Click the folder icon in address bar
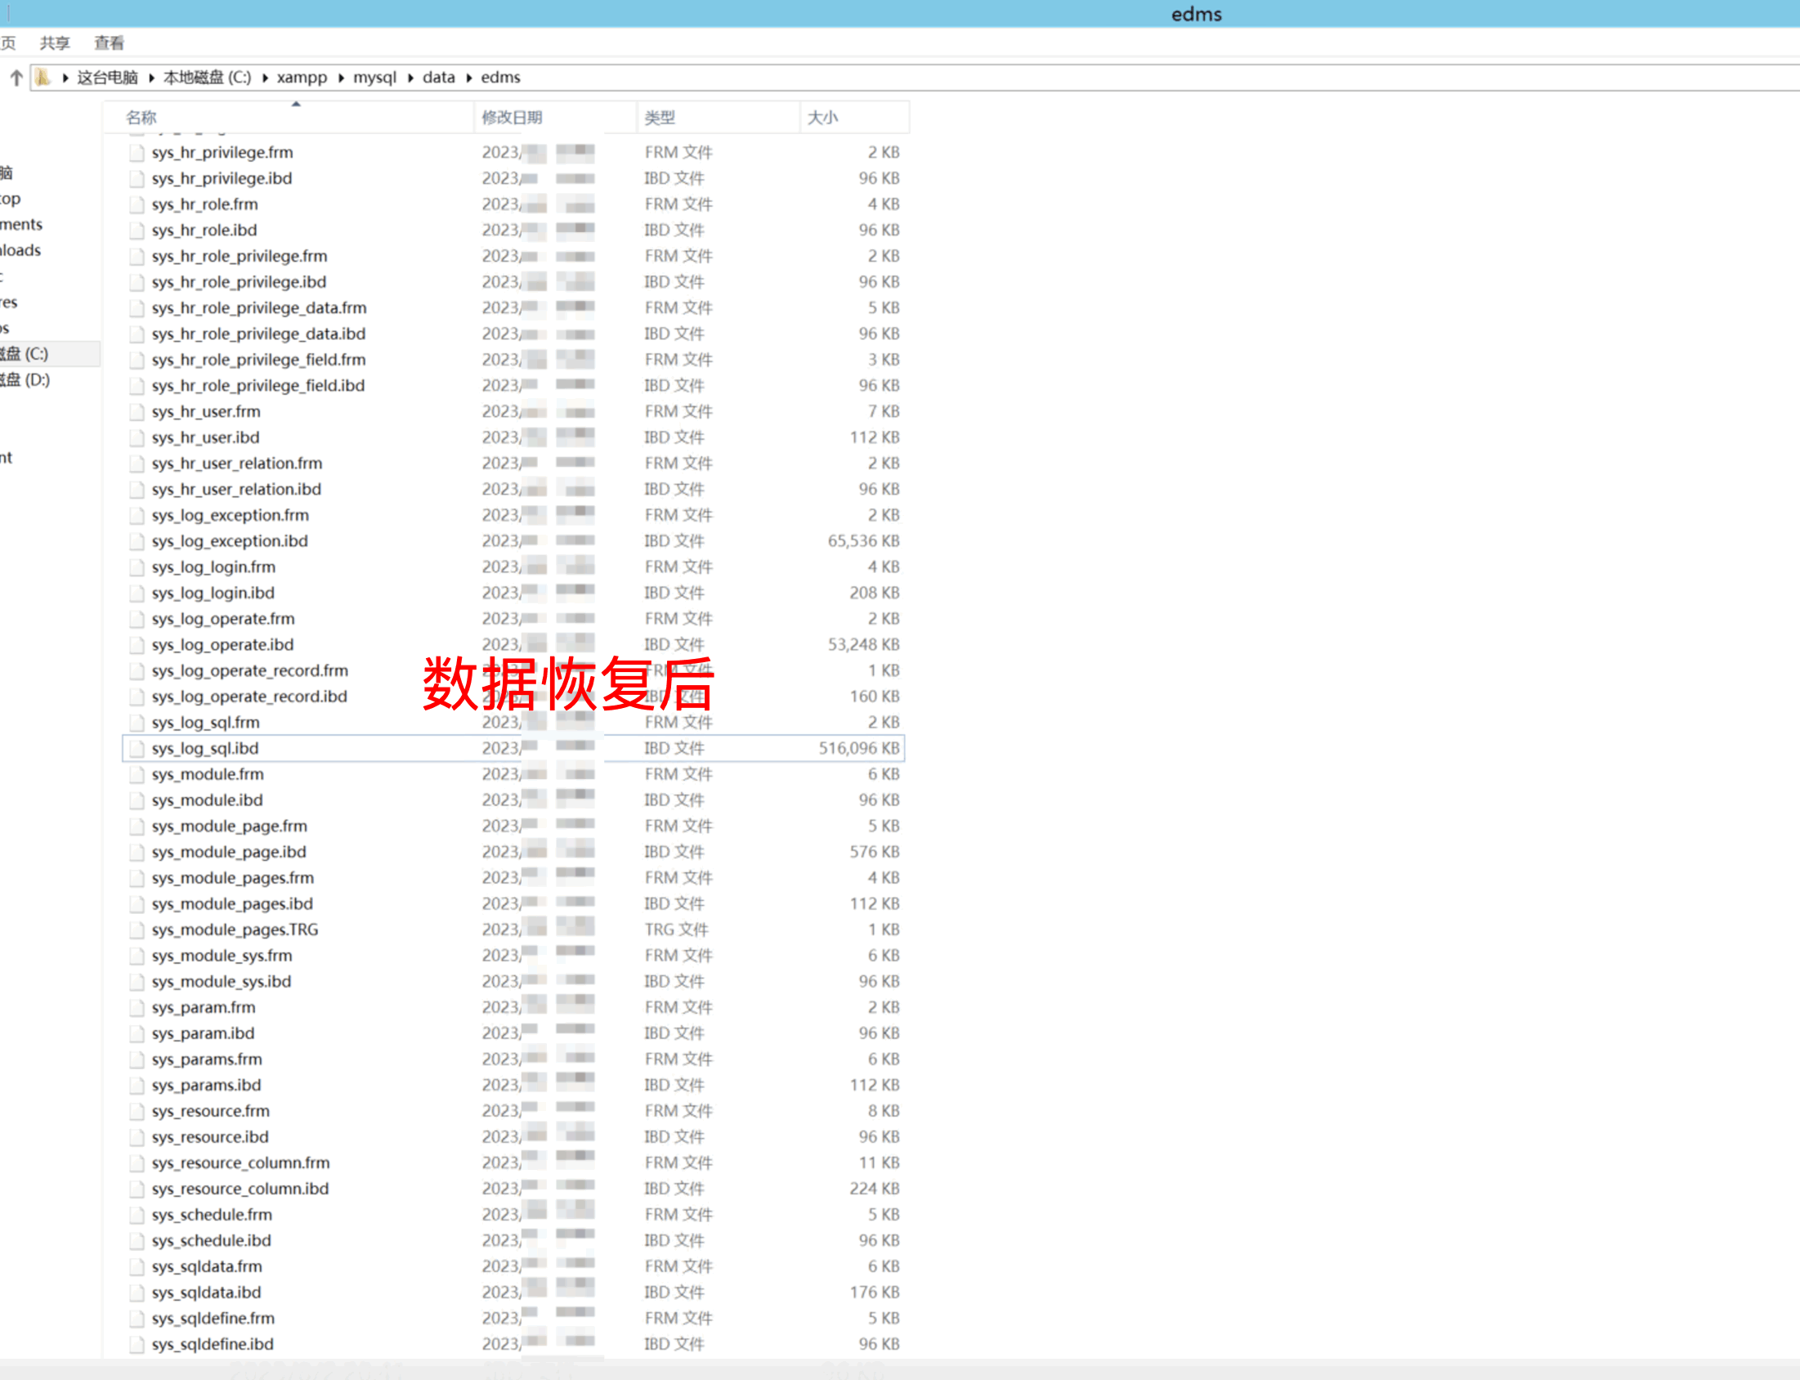 coord(43,78)
